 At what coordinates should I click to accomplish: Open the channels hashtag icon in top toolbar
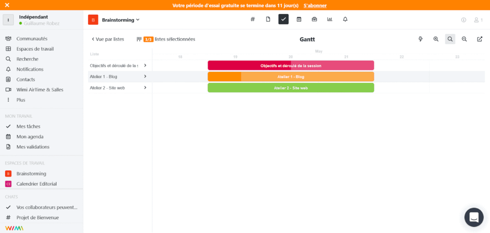pyautogui.click(x=253, y=19)
